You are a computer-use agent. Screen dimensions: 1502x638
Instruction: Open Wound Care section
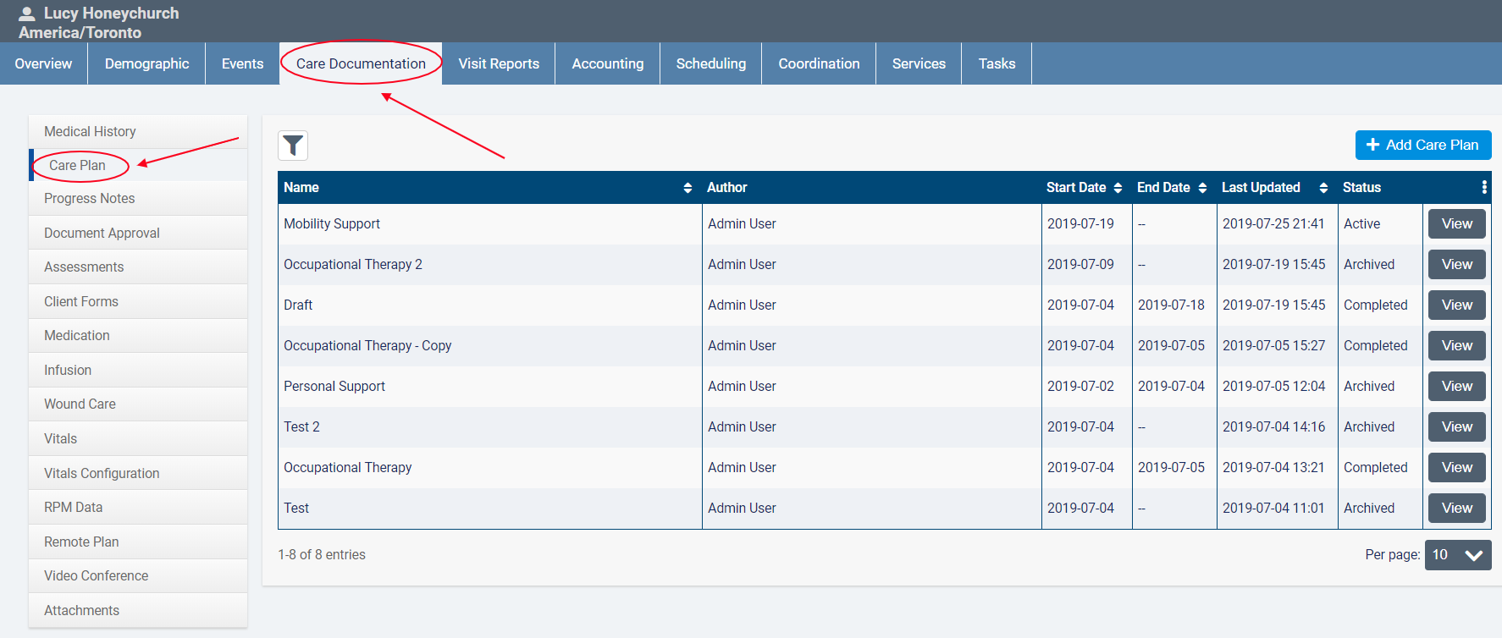click(80, 404)
